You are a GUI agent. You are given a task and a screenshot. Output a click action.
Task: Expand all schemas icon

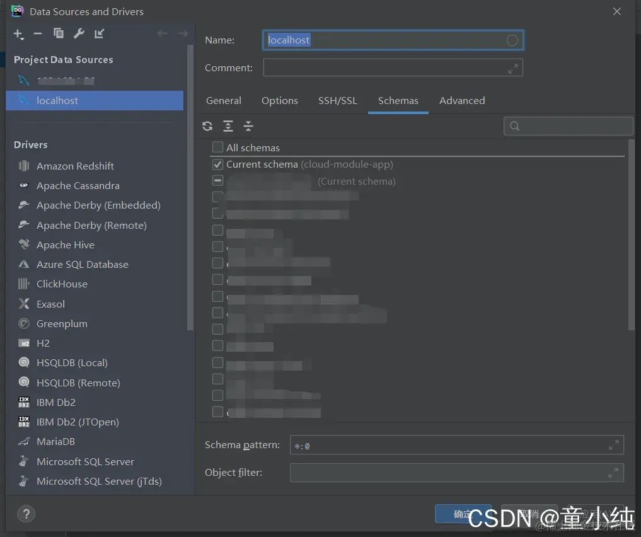pos(228,126)
